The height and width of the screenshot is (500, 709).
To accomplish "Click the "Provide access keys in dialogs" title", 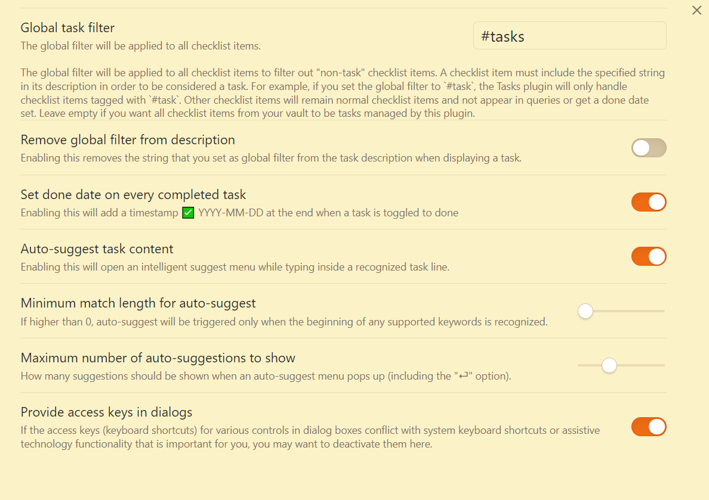I will 106,412.
